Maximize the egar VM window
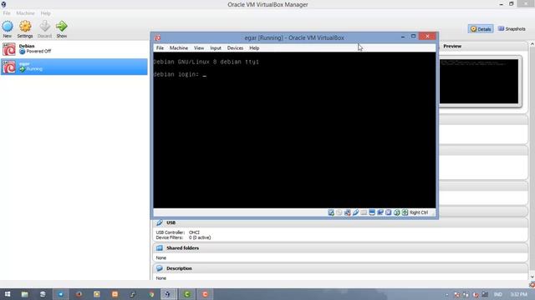The height and width of the screenshot is (300, 535). point(413,36)
